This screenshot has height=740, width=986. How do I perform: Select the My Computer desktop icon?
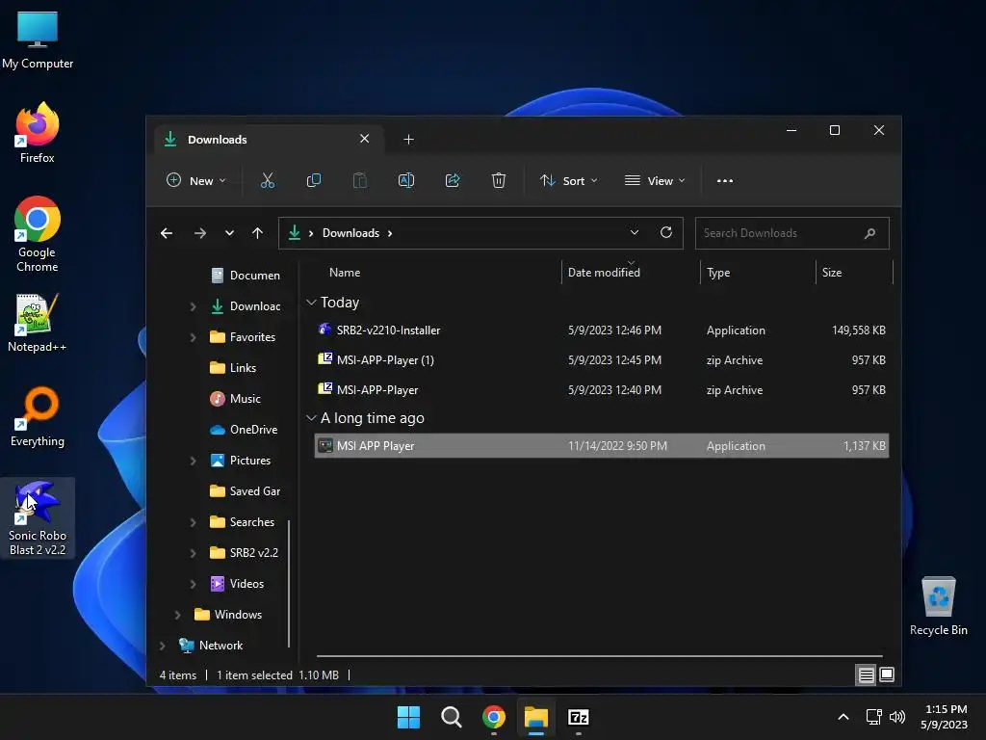click(x=38, y=40)
